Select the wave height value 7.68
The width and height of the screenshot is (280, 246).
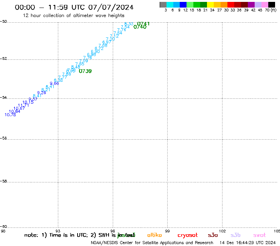[x=103, y=45]
